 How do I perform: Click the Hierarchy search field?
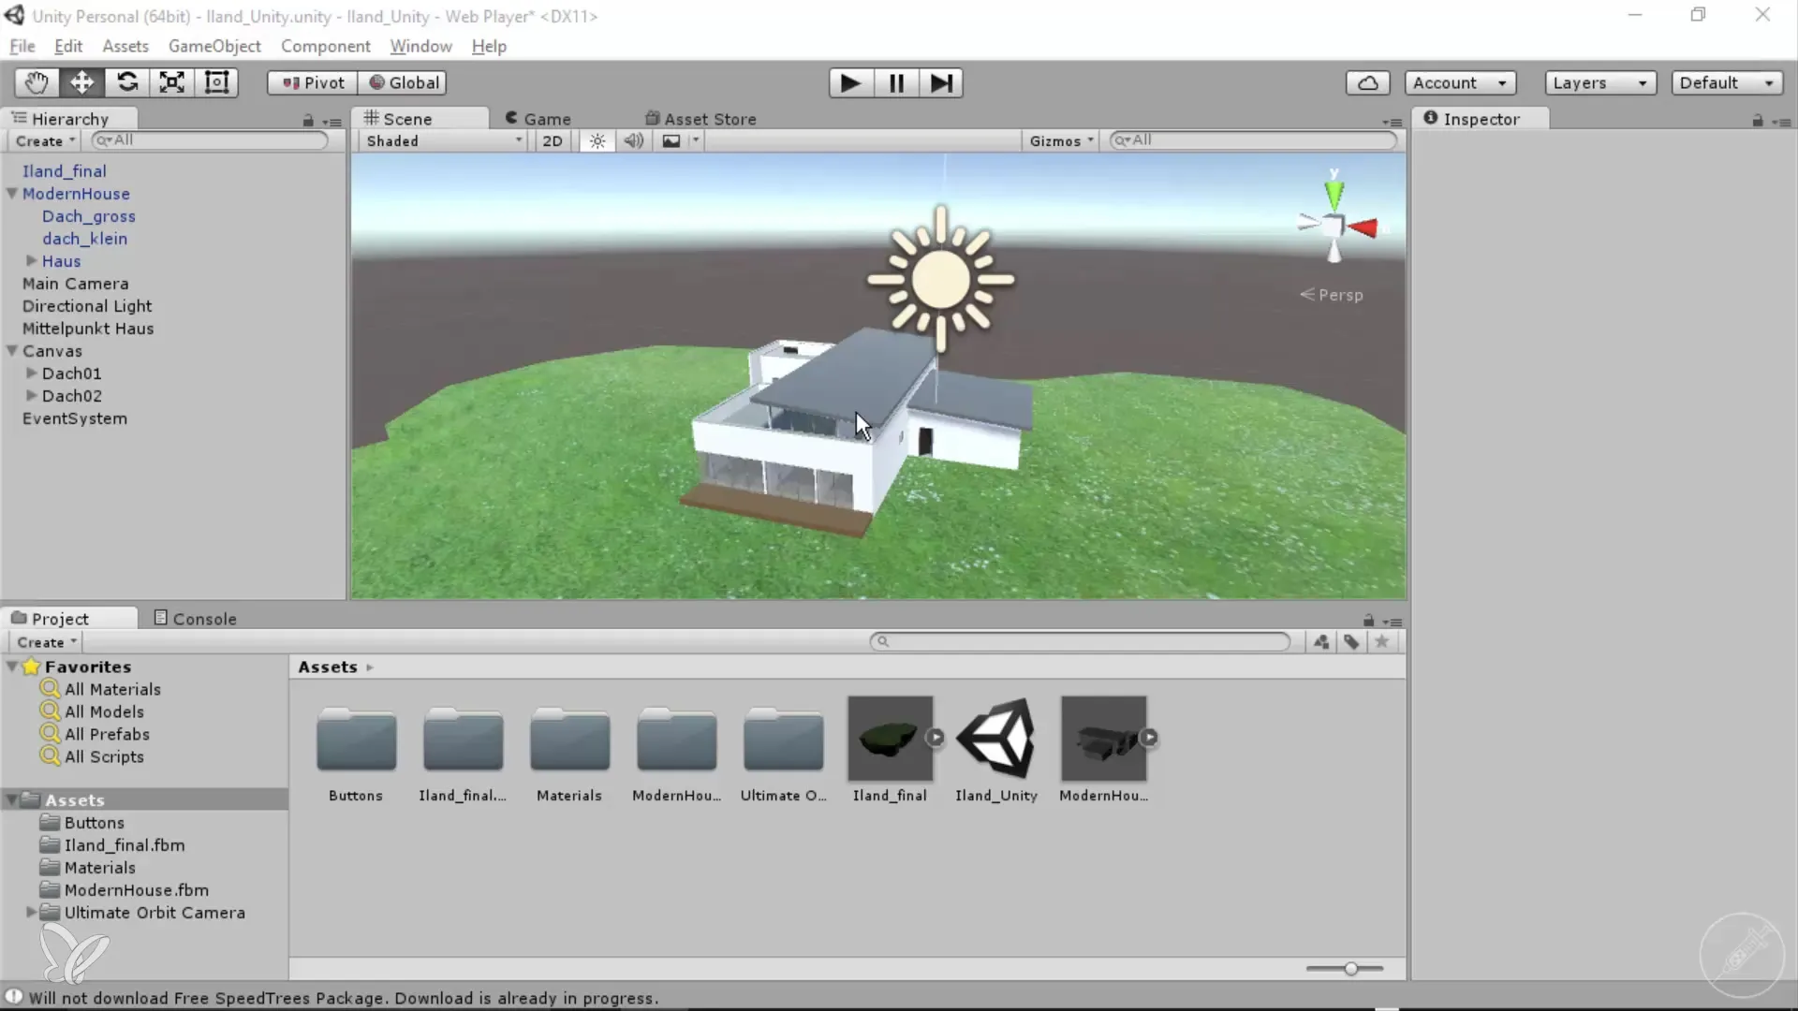211,140
